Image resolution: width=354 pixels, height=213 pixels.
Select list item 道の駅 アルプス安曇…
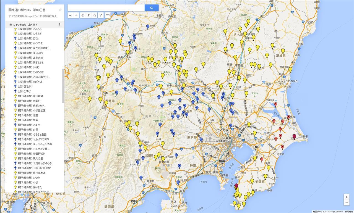[34, 149]
